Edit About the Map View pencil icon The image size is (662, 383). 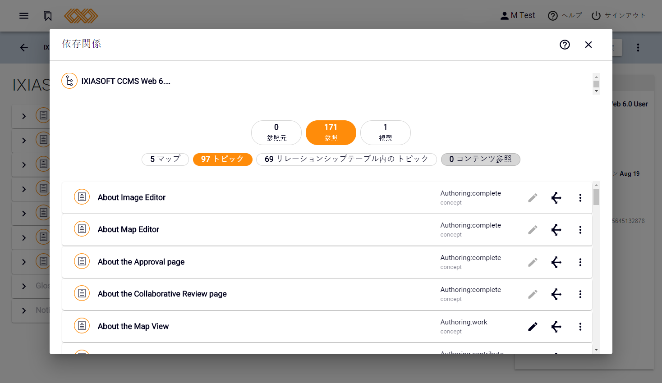tap(533, 327)
